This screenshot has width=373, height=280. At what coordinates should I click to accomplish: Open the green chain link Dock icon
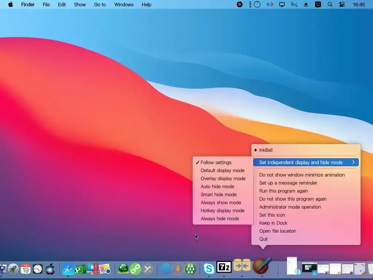click(x=136, y=269)
